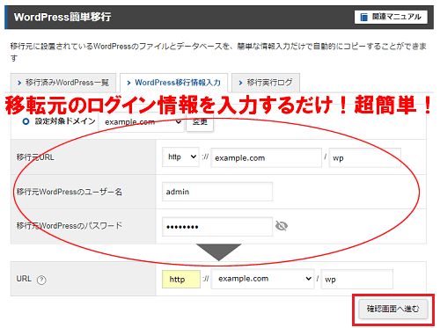440x328 pixels.
Task: Open the 関連マニュアル button
Action: 391,17
